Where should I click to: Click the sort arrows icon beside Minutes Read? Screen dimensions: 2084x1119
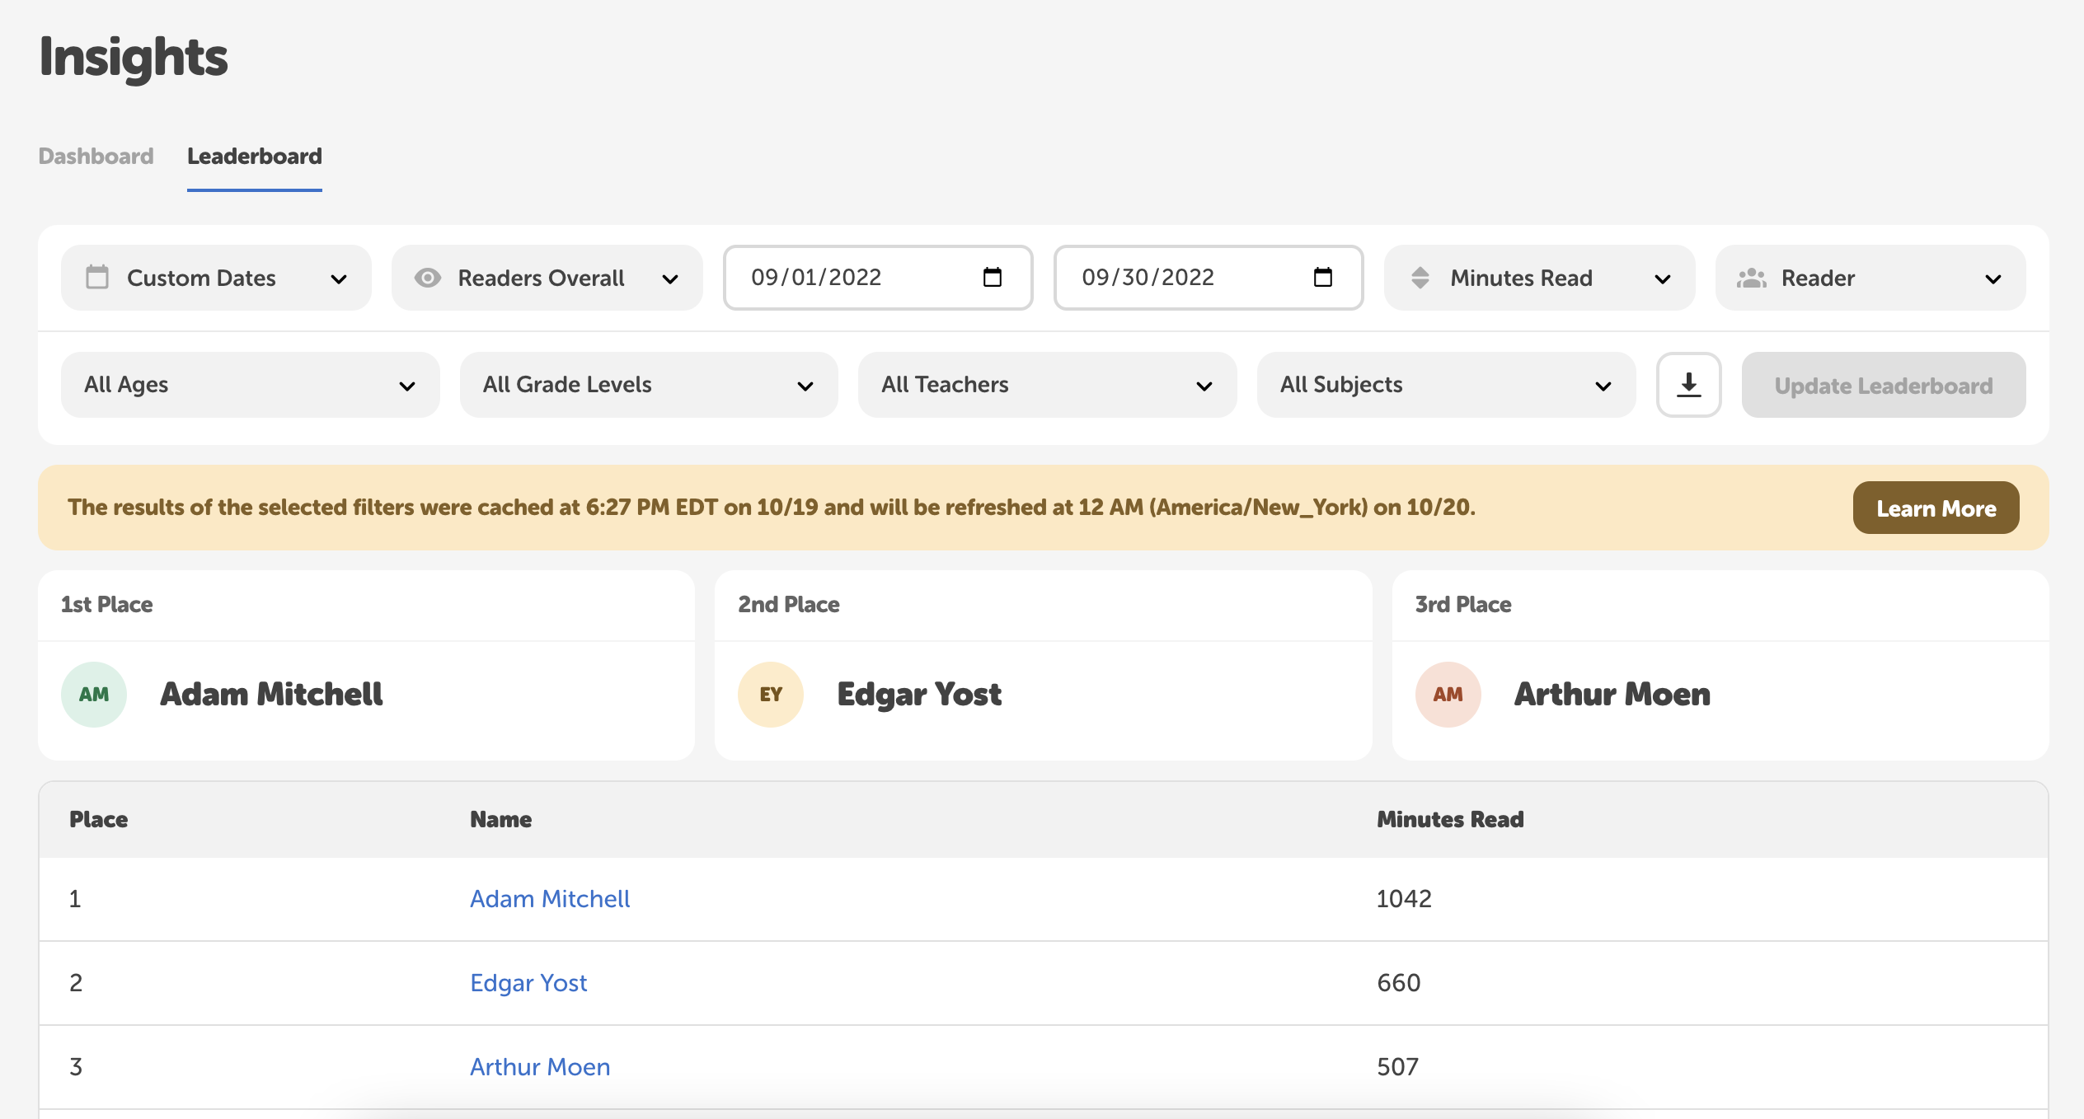tap(1421, 278)
